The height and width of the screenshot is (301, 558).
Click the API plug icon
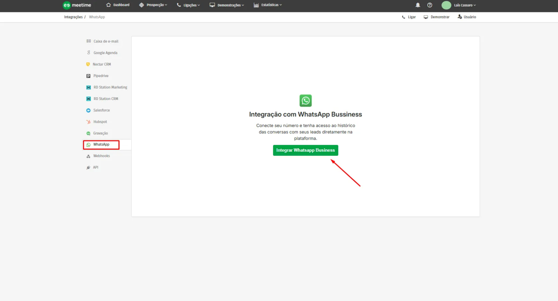point(88,167)
